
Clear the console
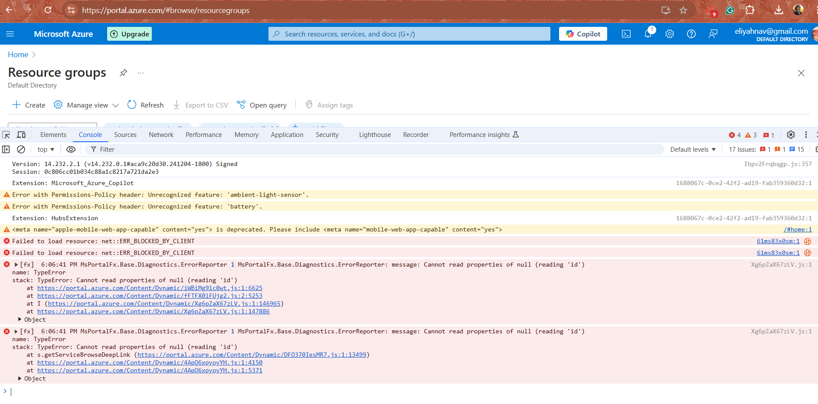21,150
